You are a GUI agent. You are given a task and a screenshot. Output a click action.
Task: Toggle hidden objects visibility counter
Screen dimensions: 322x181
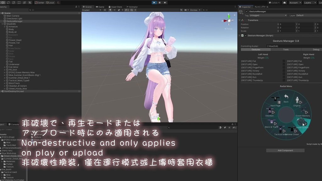[x=127, y=10]
